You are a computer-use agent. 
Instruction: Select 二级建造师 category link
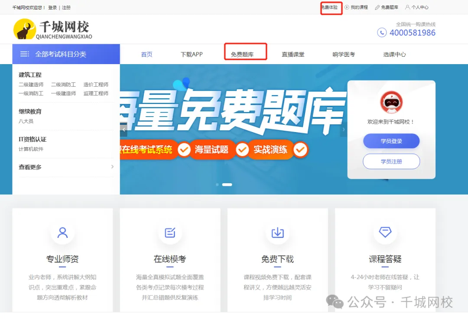[x=31, y=84]
